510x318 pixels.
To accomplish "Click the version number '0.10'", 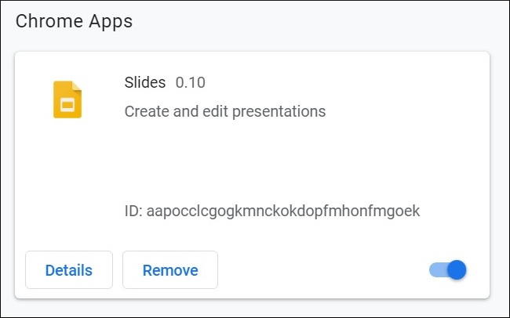I will click(x=191, y=82).
